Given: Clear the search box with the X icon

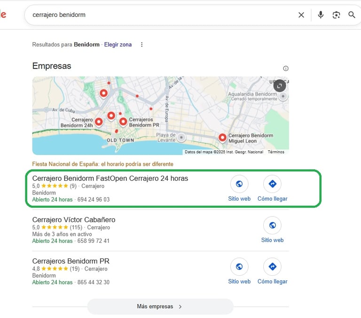Looking at the screenshot, I should pyautogui.click(x=301, y=15).
